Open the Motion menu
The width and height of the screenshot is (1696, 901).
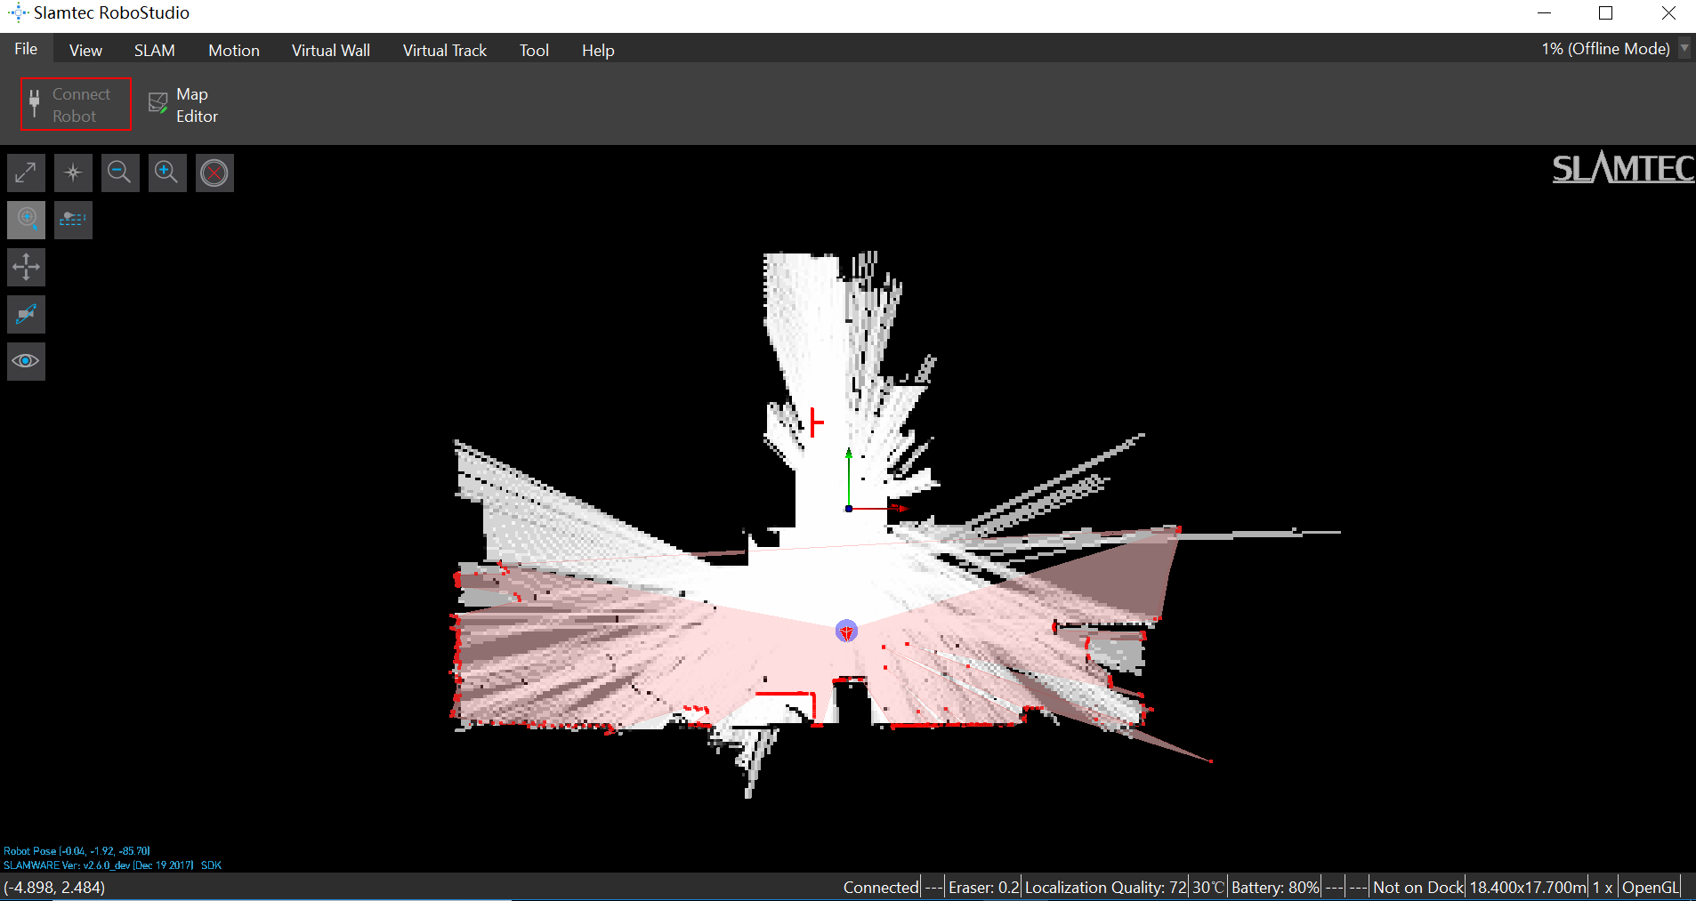coord(234,51)
